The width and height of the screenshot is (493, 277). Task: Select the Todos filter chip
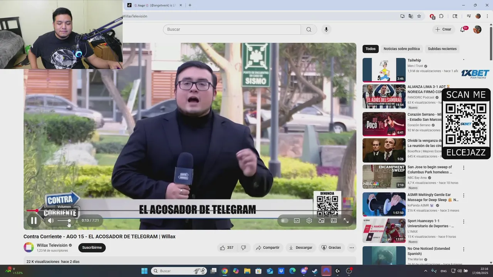point(371,49)
